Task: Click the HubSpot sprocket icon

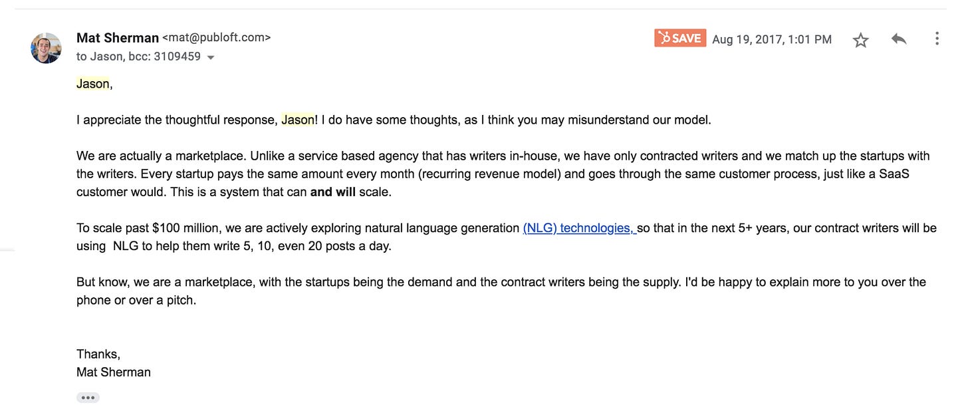Action: 664,39
